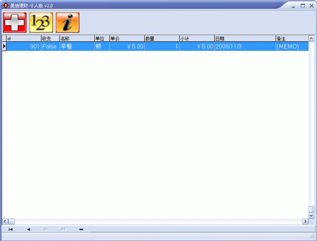The height and width of the screenshot is (241, 317).
Task: Click the row indicator arrow for record 901
Action: 4,46
